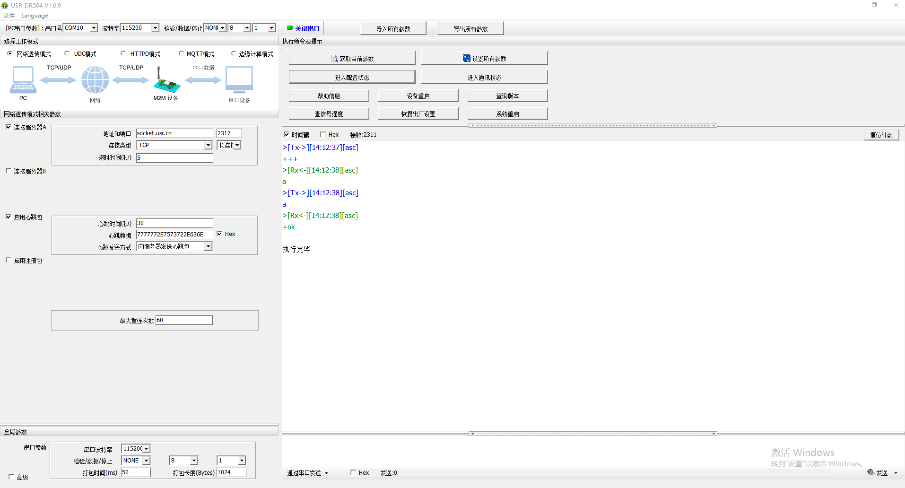The image size is (905, 488).
Task: Click the serial device monitor icon
Action: [x=239, y=79]
